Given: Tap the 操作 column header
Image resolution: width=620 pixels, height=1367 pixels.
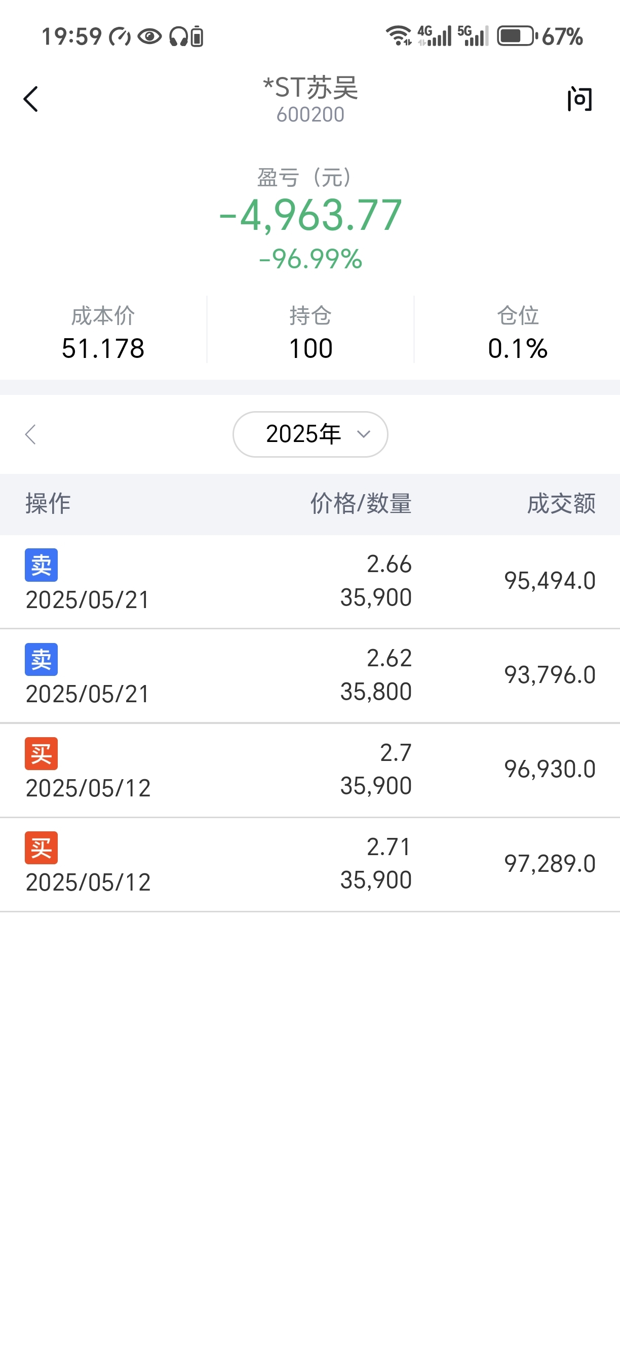Looking at the screenshot, I should 48,503.
